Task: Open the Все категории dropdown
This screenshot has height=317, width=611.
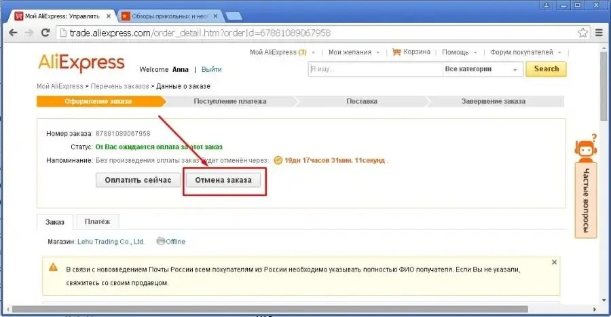Action: pos(483,69)
